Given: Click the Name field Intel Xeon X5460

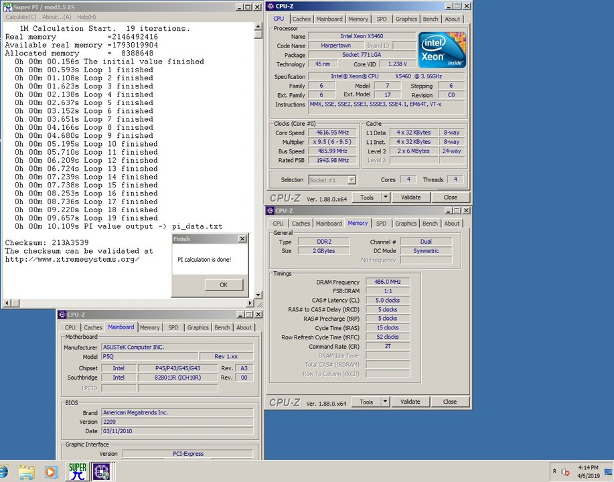Looking at the screenshot, I should click(x=362, y=36).
